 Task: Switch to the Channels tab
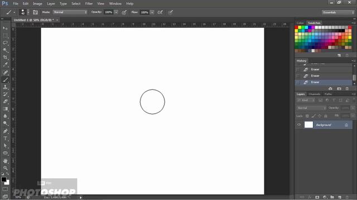coord(315,94)
